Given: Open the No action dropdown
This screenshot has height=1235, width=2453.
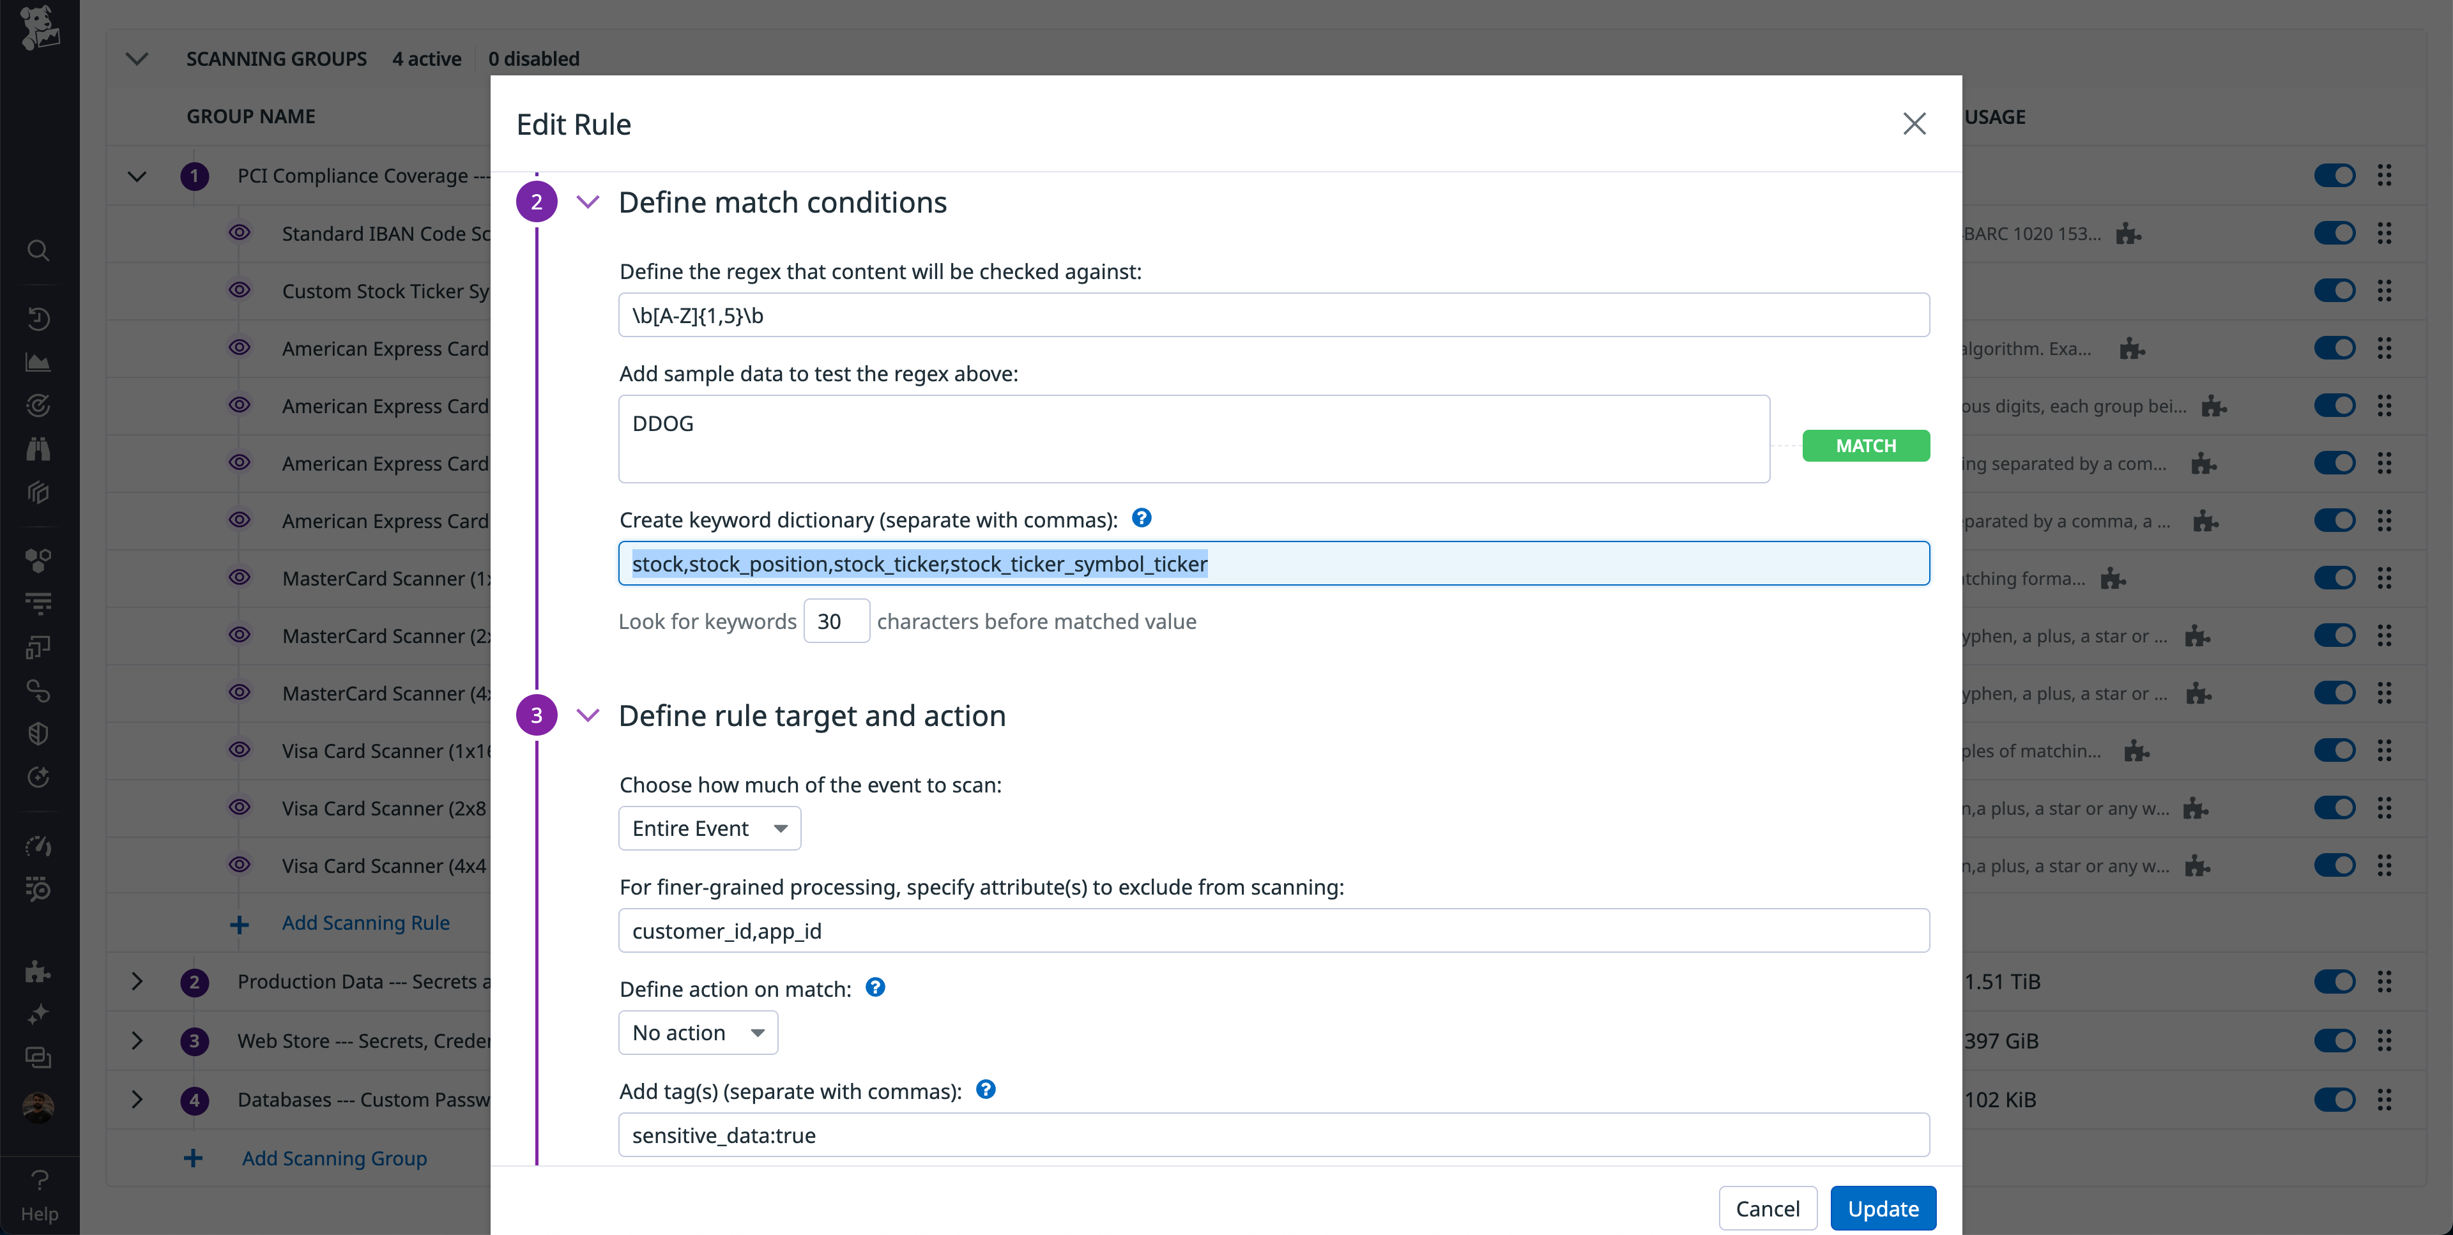Looking at the screenshot, I should (x=698, y=1032).
